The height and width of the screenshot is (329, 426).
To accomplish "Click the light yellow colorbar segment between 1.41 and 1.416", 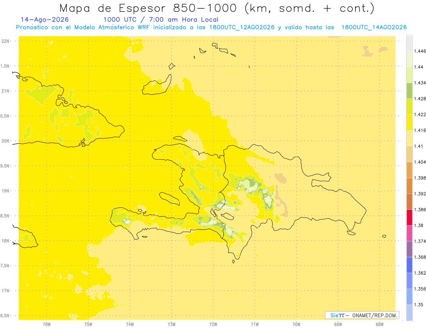I will tap(409, 138).
